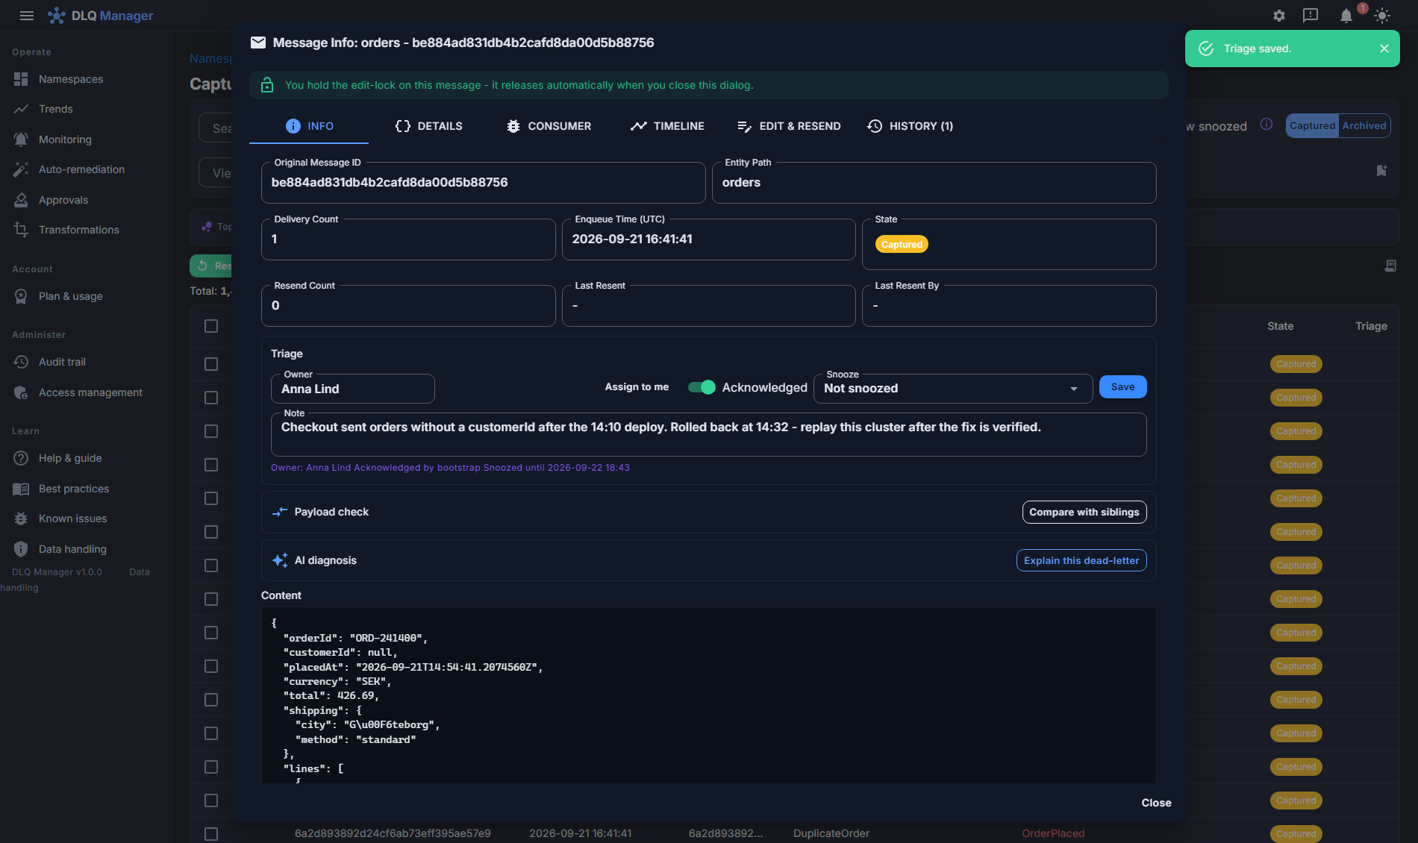This screenshot has height=843, width=1418.
Task: Click Compare with siblings button
Action: (1084, 512)
